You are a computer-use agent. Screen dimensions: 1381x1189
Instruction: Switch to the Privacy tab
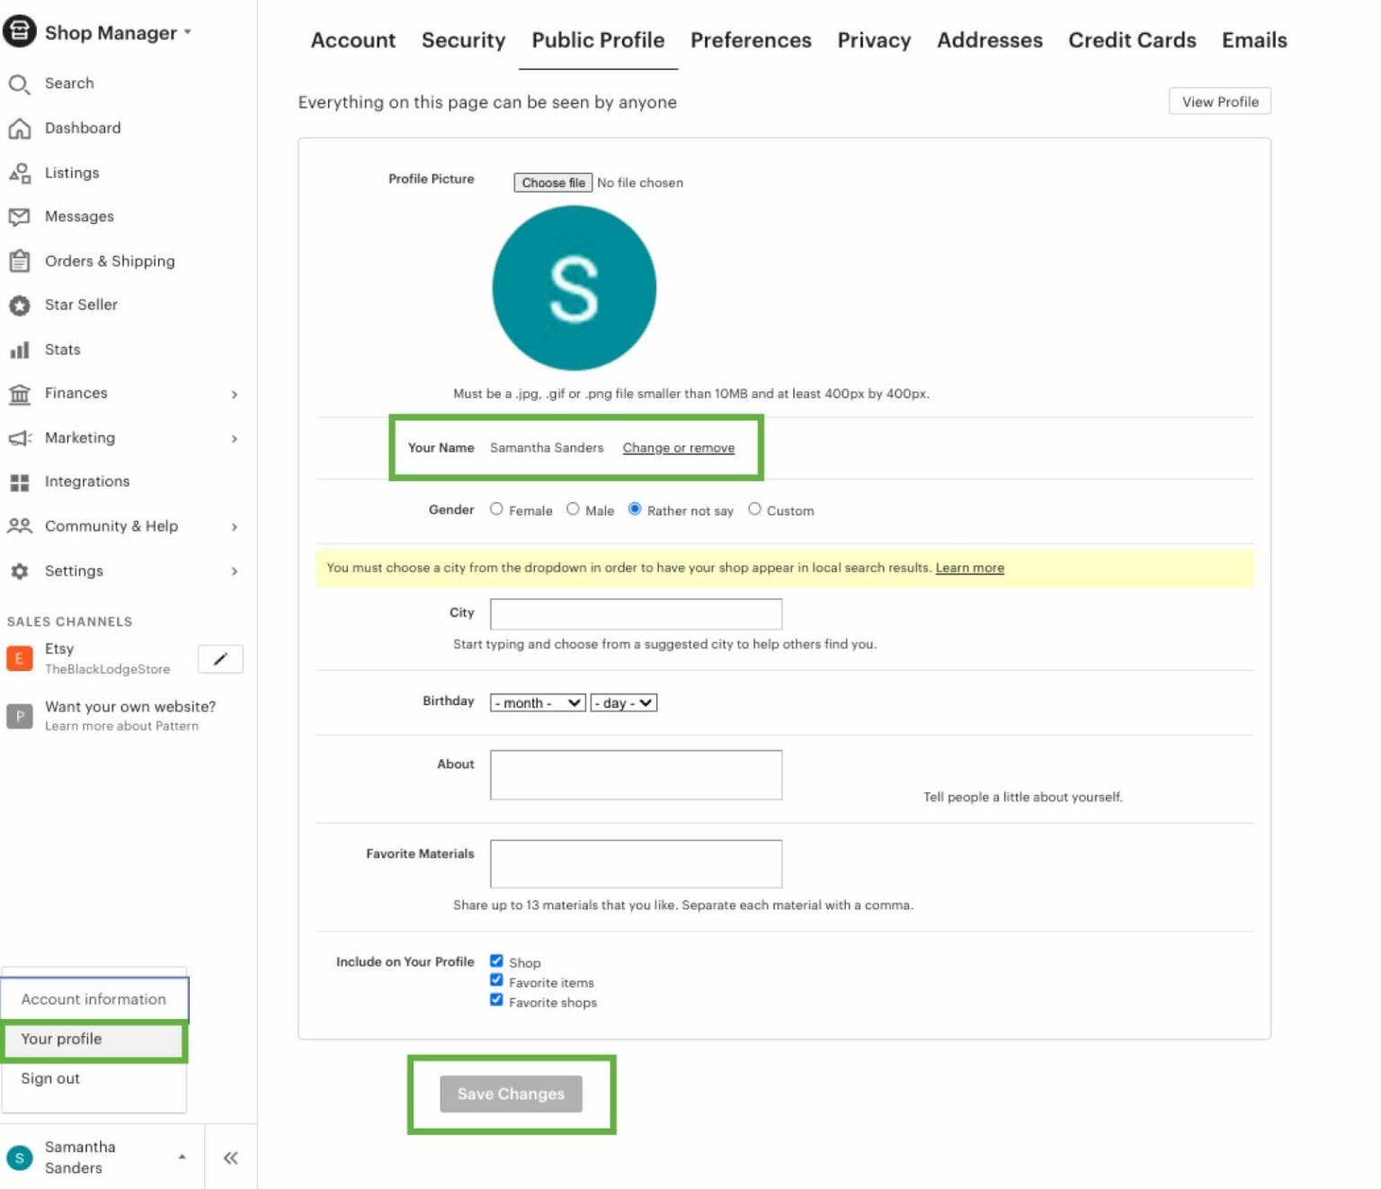(x=873, y=40)
